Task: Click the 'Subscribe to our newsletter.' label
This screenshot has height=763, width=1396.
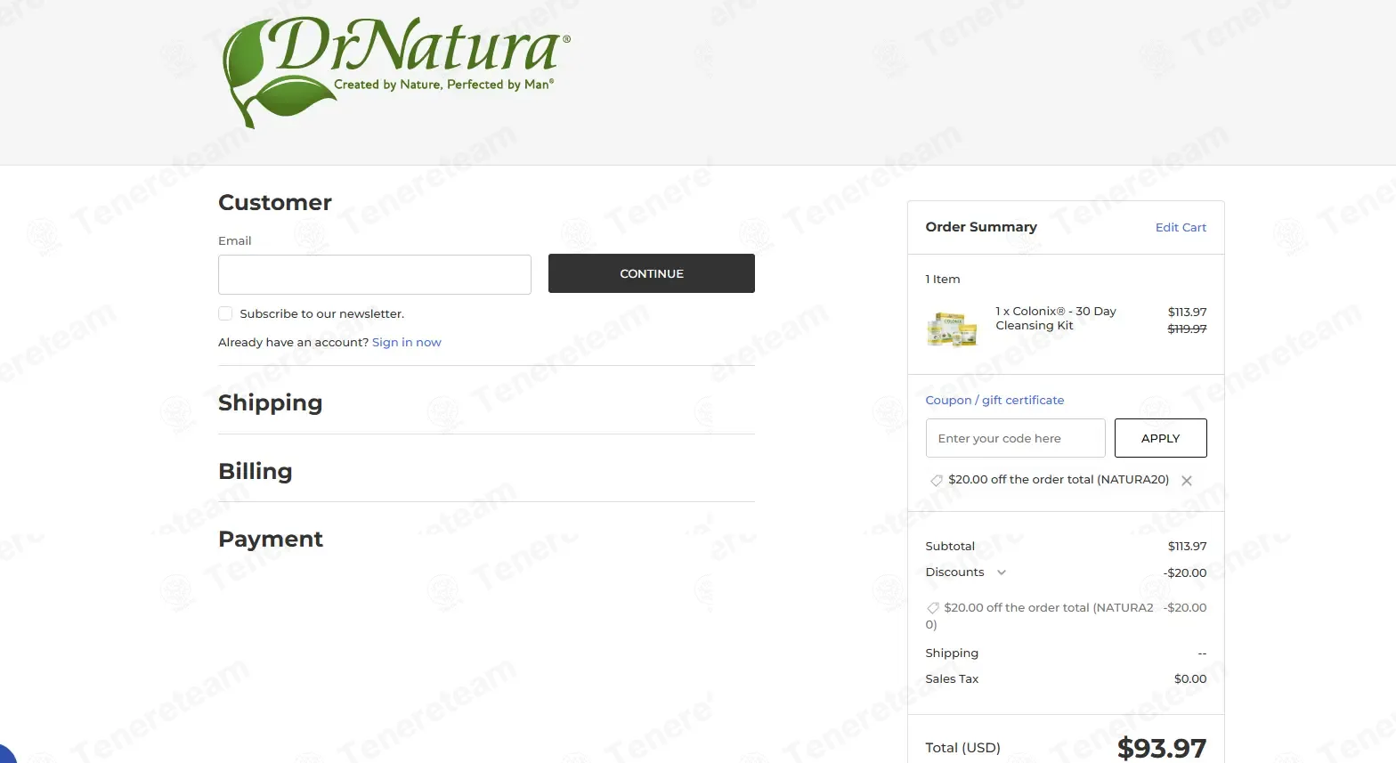Action: (x=322, y=313)
